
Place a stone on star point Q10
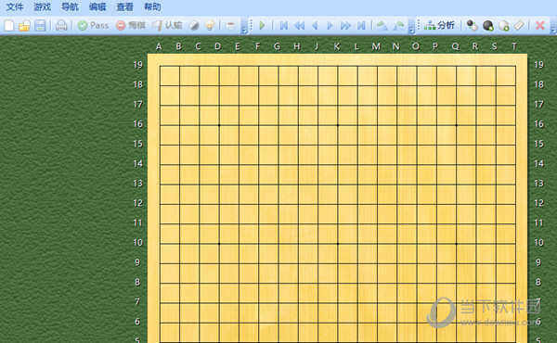click(x=457, y=244)
